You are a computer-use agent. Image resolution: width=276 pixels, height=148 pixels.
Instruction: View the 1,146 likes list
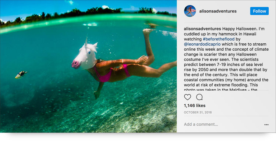coord(195,105)
